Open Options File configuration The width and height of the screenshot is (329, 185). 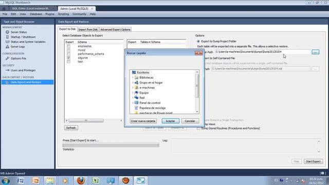tap(19, 59)
